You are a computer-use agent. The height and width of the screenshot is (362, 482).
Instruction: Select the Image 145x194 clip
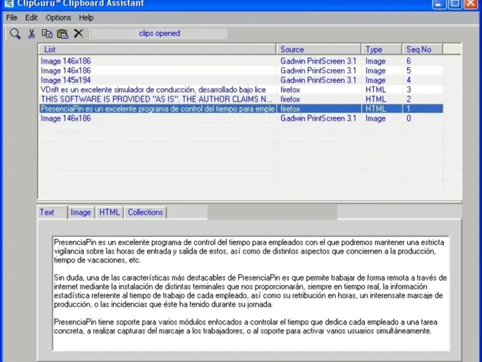pyautogui.click(x=242, y=80)
